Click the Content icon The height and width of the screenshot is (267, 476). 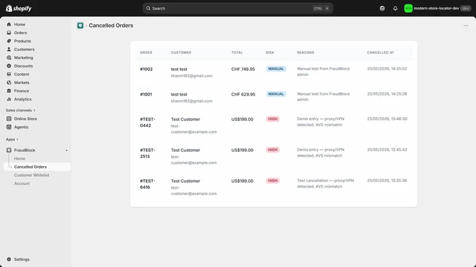coord(9,74)
